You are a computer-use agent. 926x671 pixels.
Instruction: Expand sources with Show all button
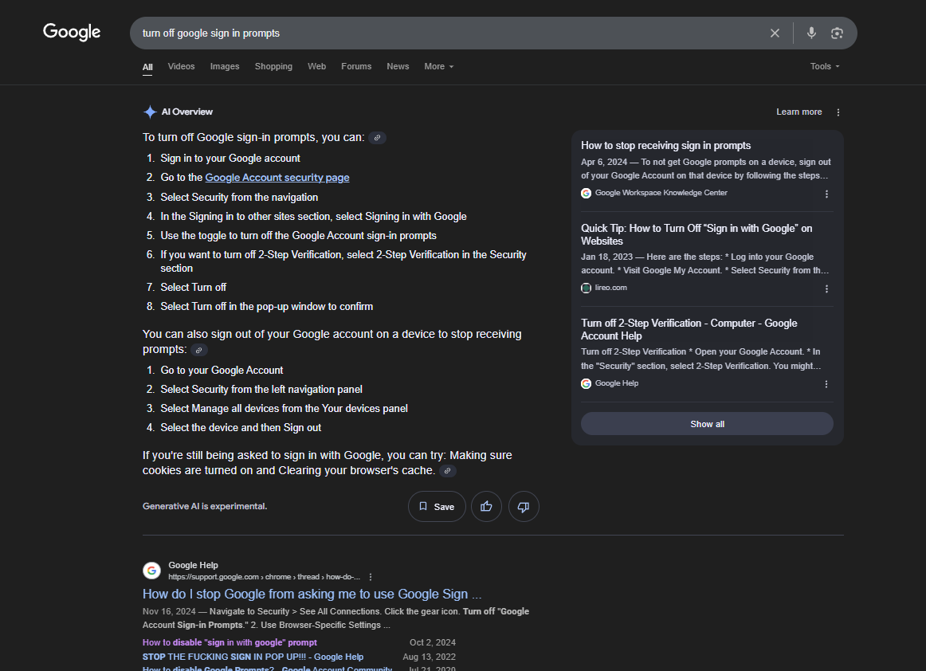click(707, 424)
